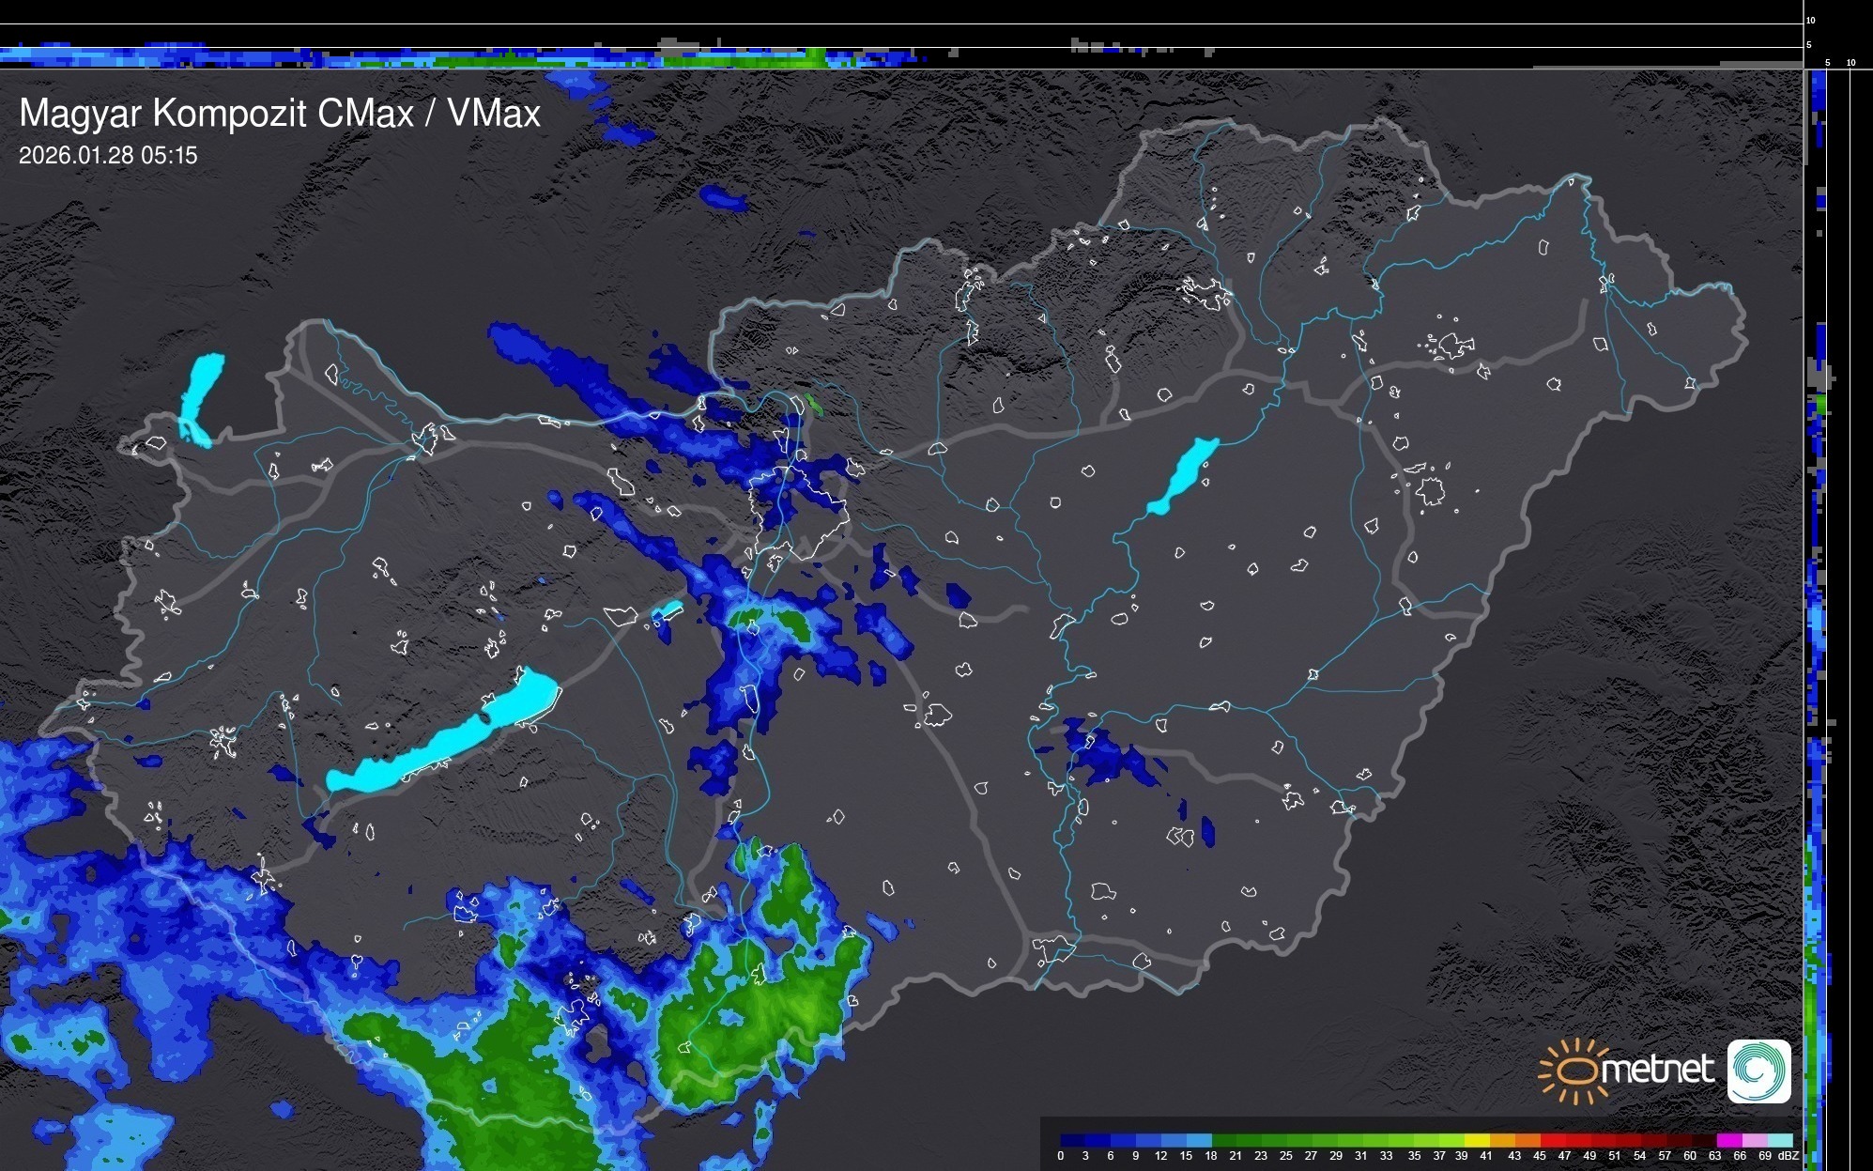Click the light pink 66 dBZ legend swatch
Screen dimensions: 1873x1171
click(x=1754, y=1140)
